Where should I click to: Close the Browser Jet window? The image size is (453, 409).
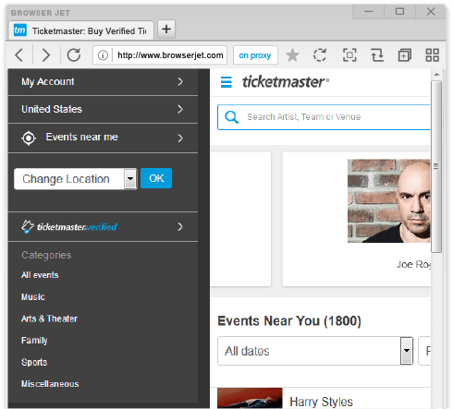pyautogui.click(x=431, y=12)
